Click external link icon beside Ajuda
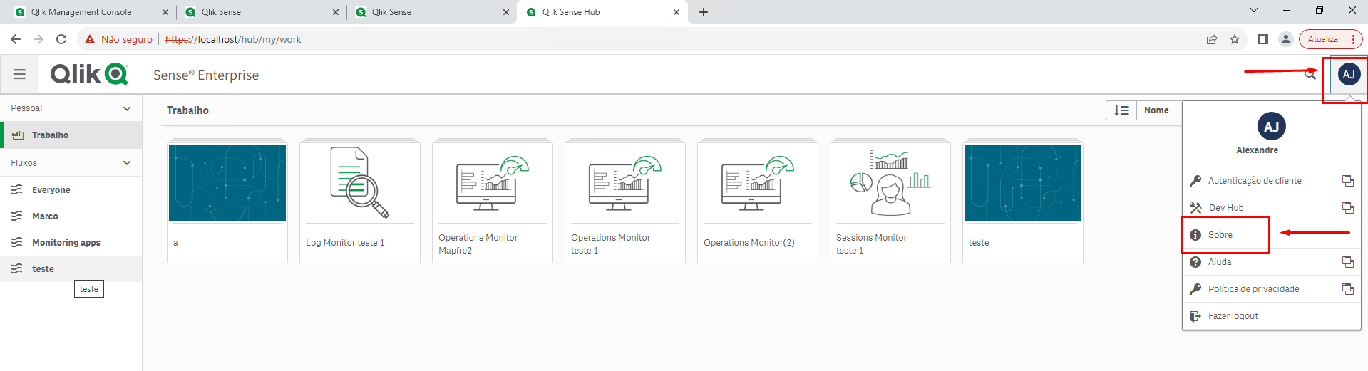This screenshot has width=1368, height=371. (1348, 262)
